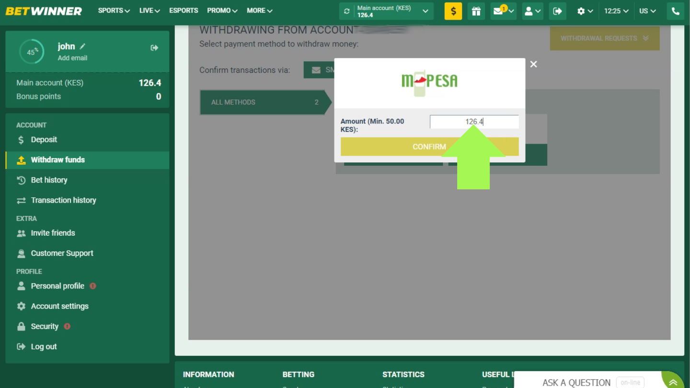Click the 45% profile completion circle
The height and width of the screenshot is (388, 690).
pyautogui.click(x=32, y=52)
